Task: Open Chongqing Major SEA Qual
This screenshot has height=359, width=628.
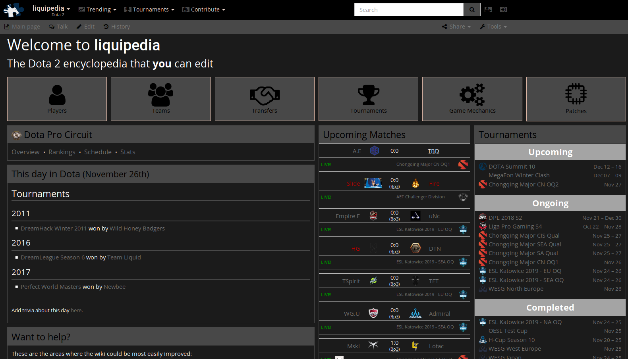Action: [525, 244]
